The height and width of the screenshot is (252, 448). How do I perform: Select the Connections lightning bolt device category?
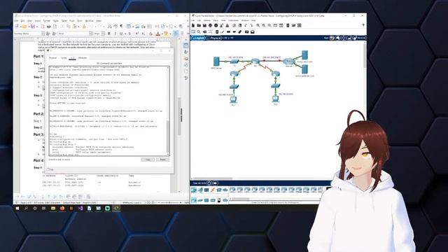click(x=213, y=190)
